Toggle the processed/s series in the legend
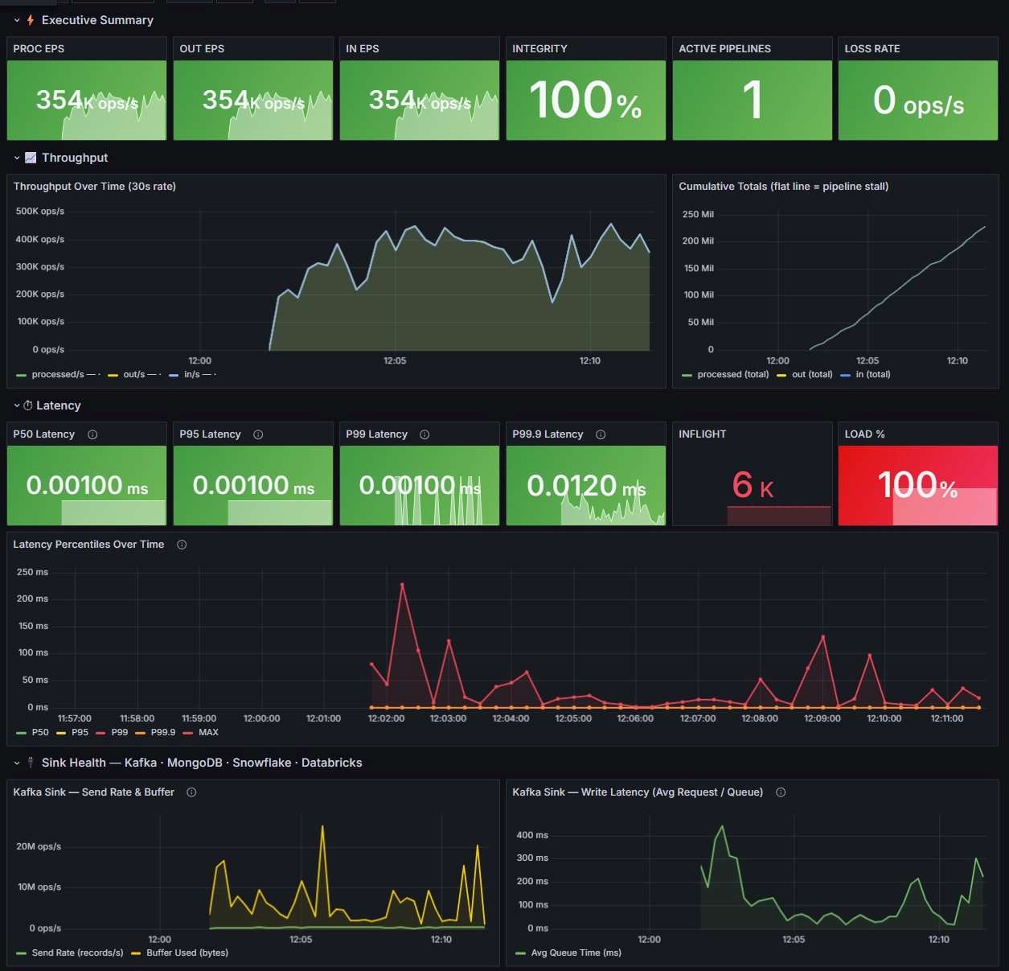The width and height of the screenshot is (1009, 971). coord(58,374)
